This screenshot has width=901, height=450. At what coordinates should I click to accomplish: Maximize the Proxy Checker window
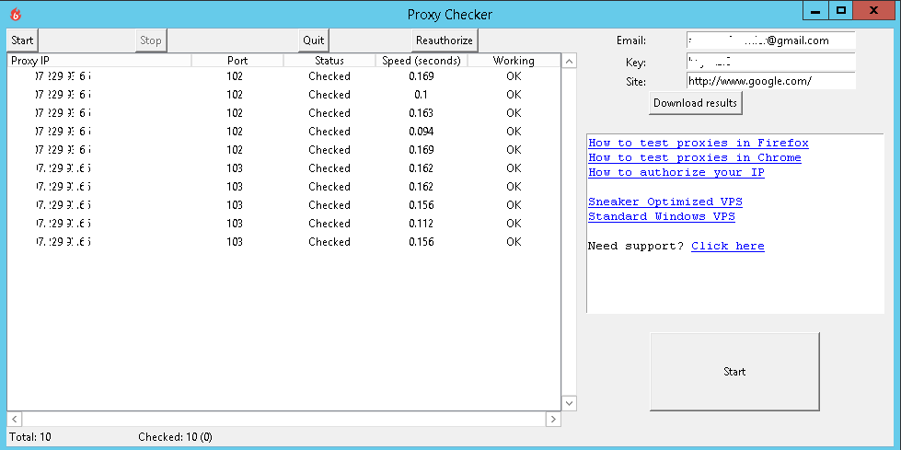(x=840, y=10)
